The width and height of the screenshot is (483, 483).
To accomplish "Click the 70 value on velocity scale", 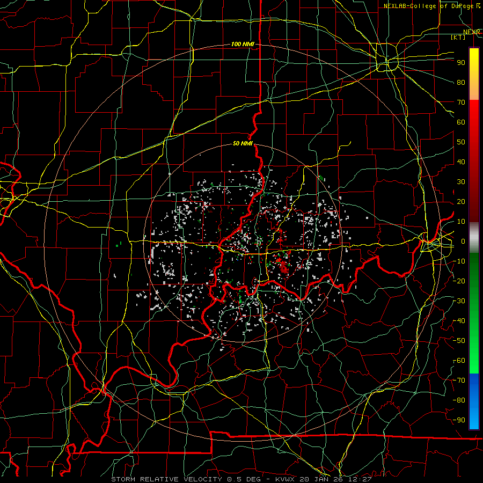I will 461,103.
